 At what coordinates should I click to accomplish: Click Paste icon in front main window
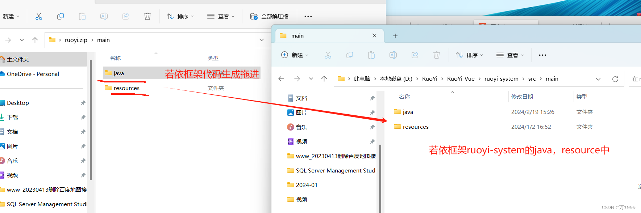[371, 55]
